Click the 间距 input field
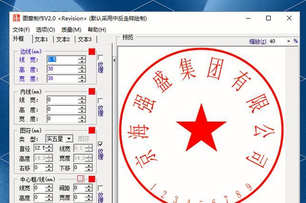This screenshot has height=203, width=306. 80,188
